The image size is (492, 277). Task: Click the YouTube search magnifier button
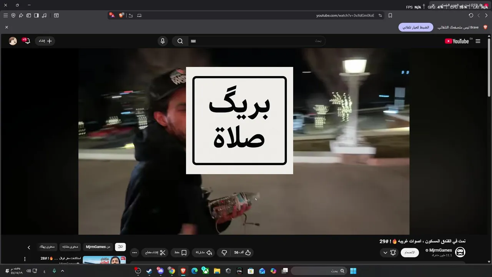tap(180, 41)
